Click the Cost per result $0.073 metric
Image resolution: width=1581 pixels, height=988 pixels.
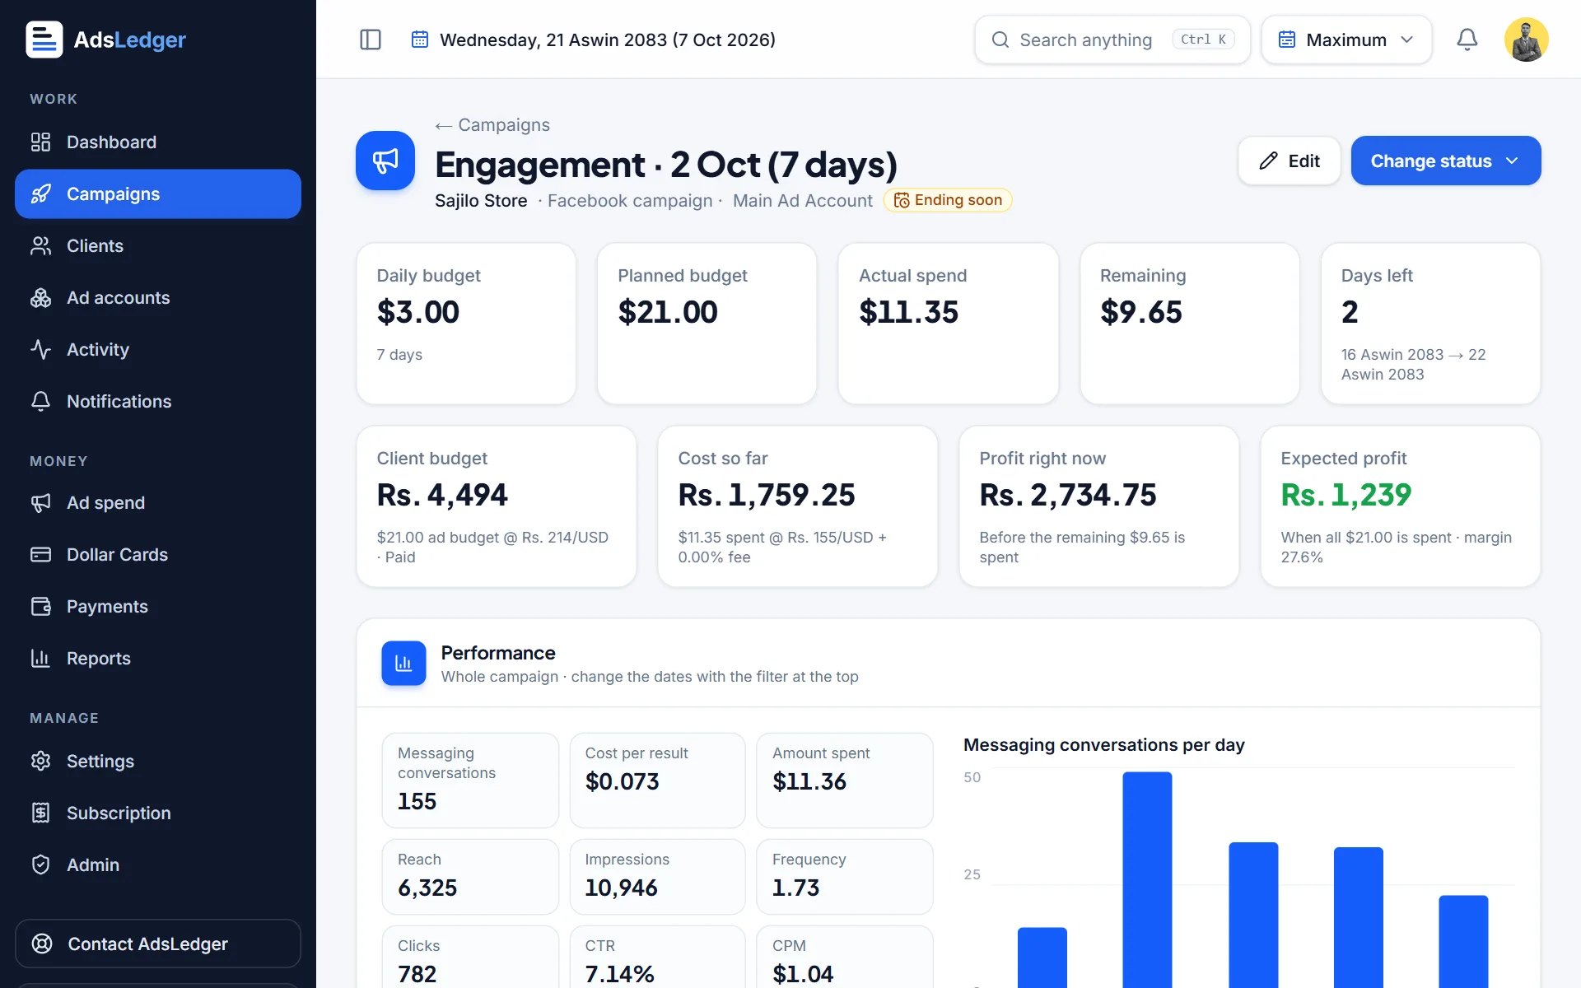pos(657,781)
